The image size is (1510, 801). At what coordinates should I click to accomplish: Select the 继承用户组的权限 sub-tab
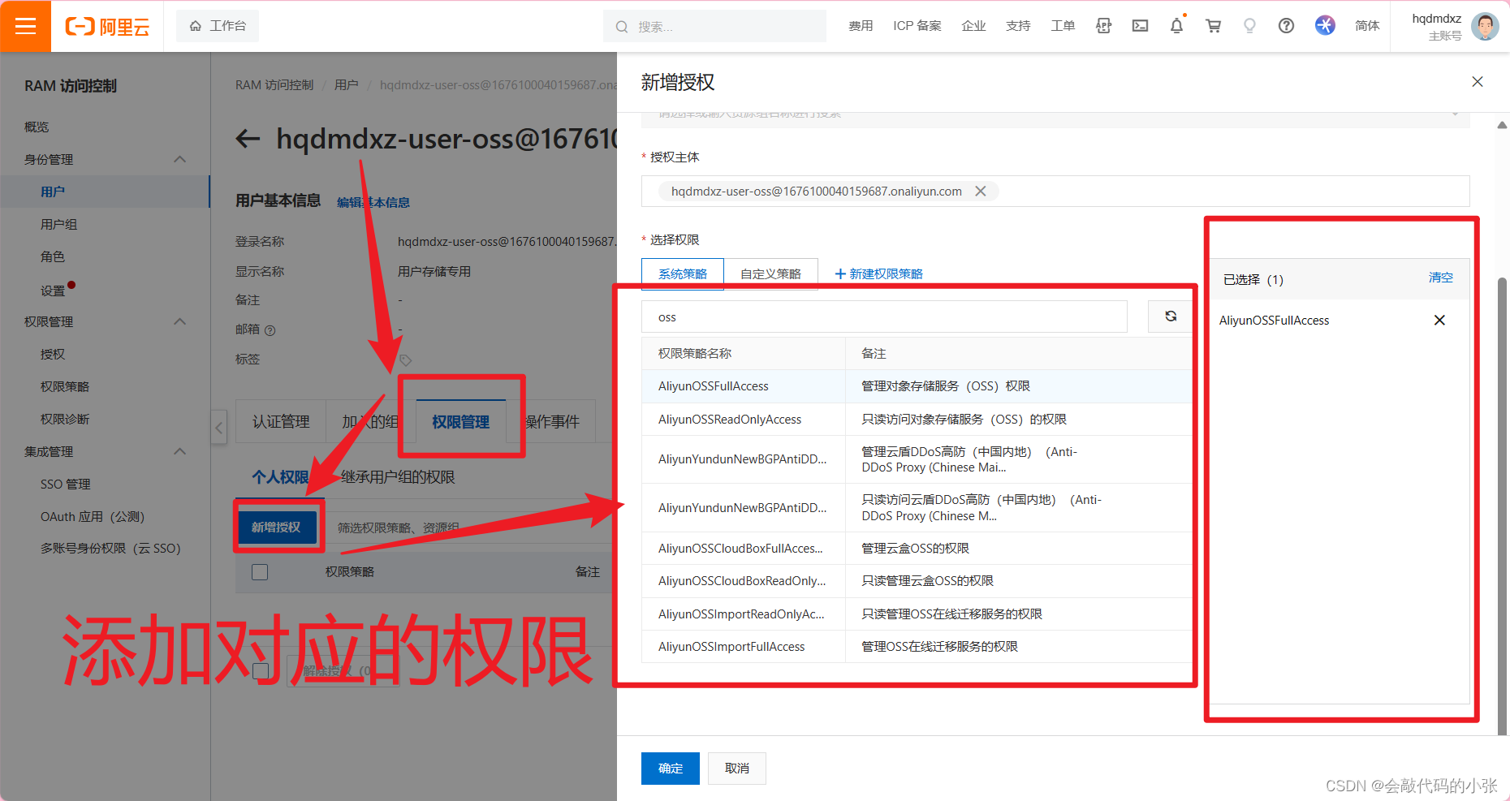click(x=398, y=477)
